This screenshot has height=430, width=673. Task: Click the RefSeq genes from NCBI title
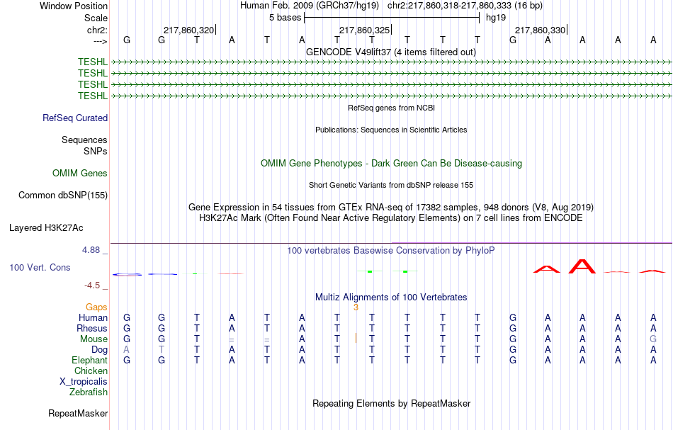click(392, 108)
